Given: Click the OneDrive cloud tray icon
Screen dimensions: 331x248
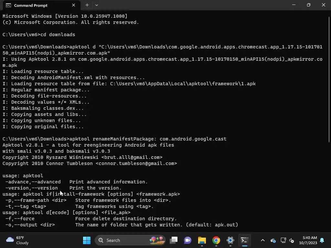Looking at the screenshot, I should [x=273, y=240].
